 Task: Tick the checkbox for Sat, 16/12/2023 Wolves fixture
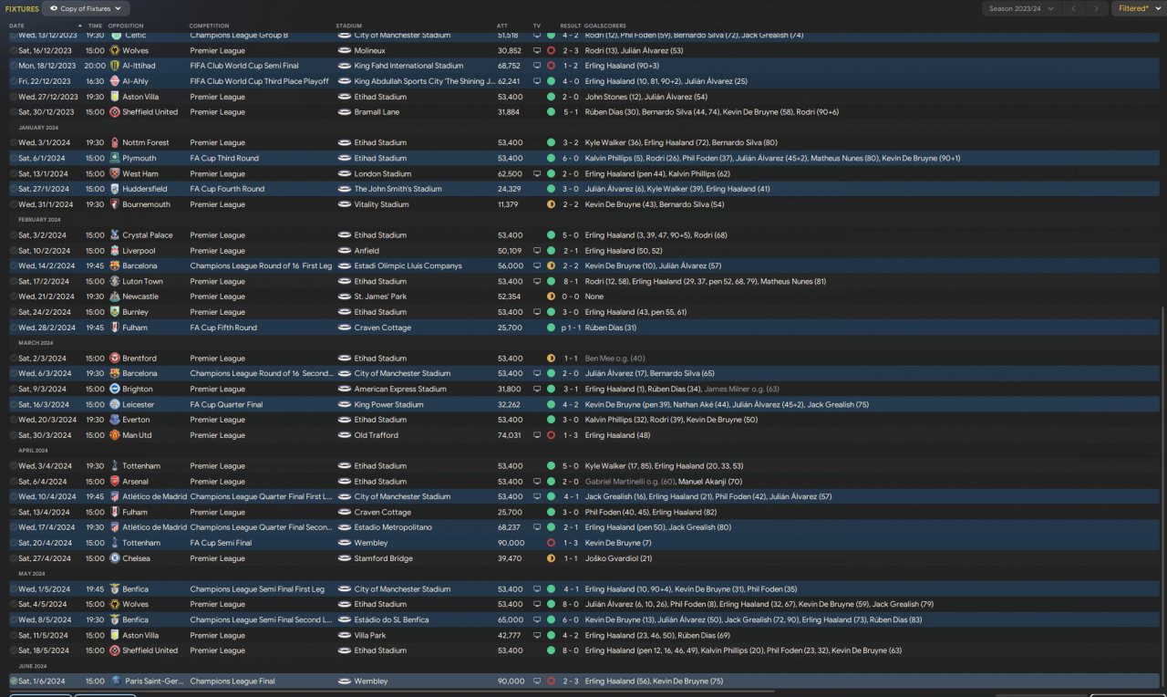click(x=14, y=51)
